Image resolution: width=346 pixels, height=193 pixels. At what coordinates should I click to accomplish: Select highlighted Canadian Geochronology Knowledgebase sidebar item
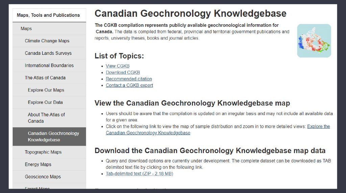[53, 137]
